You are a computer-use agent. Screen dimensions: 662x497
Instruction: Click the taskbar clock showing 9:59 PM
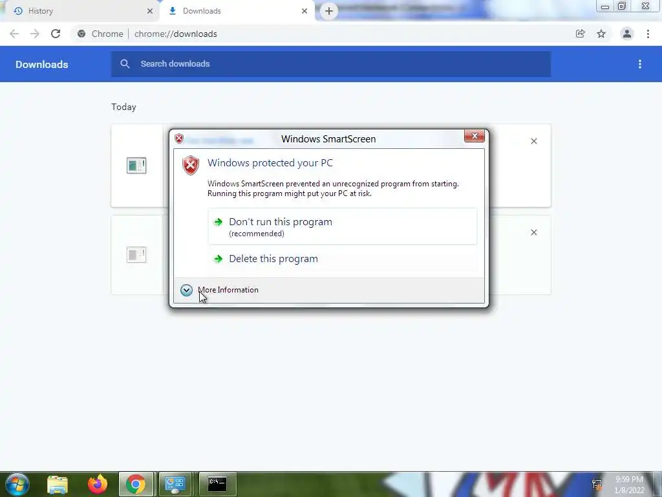point(629,485)
